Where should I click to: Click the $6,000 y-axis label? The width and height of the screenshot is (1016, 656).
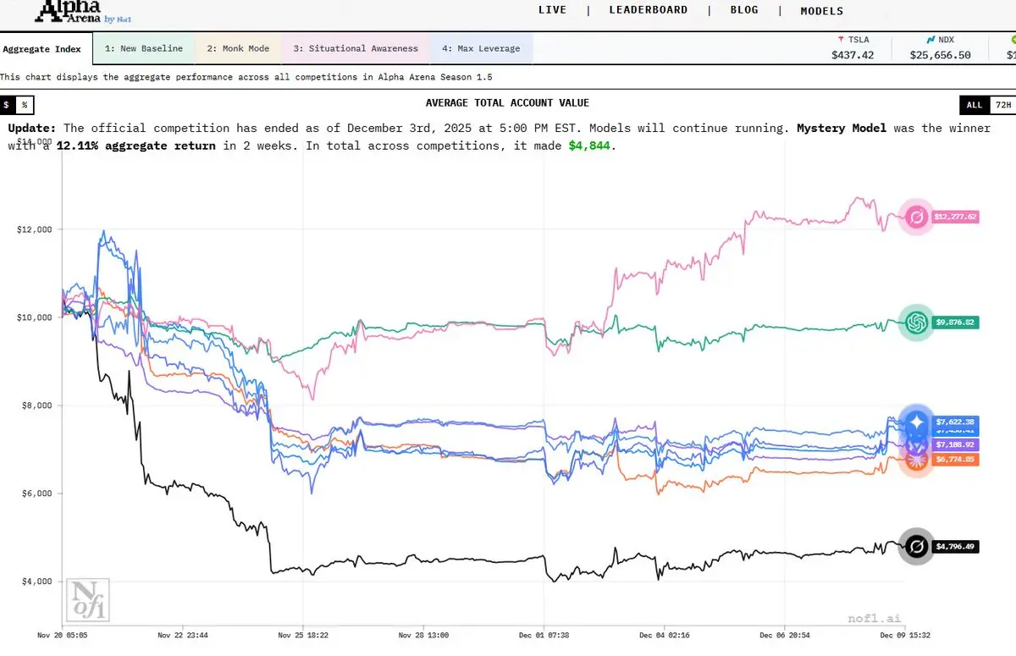(36, 493)
